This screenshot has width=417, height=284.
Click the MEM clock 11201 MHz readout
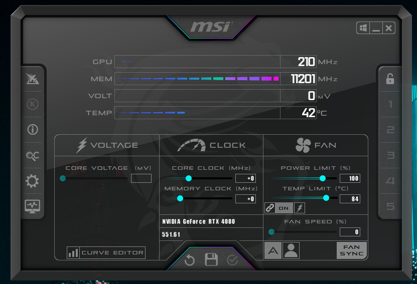(298, 79)
